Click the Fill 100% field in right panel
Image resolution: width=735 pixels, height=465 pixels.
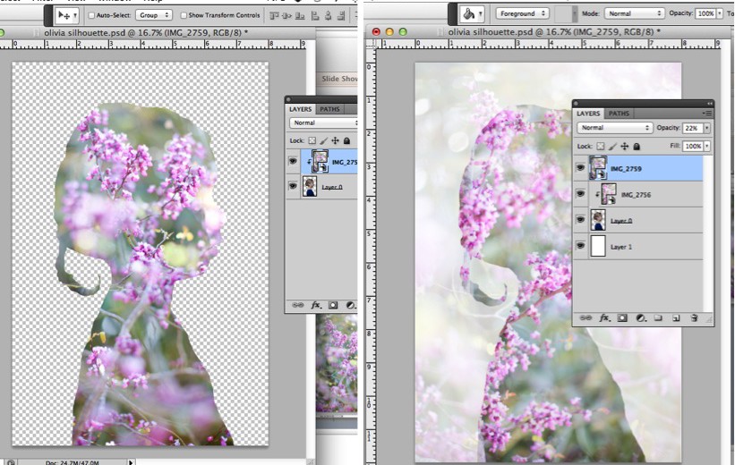point(692,146)
